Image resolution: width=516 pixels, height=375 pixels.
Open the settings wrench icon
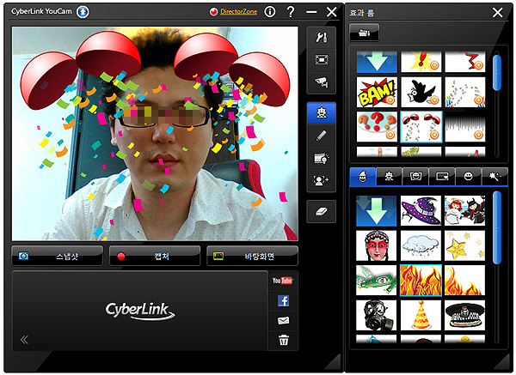pos(321,37)
